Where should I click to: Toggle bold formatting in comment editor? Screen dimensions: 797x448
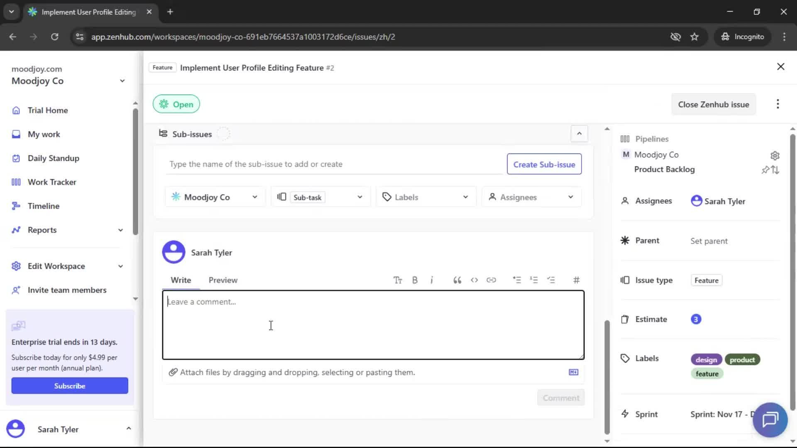[x=415, y=280]
